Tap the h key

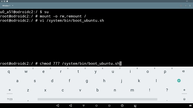(104, 81)
